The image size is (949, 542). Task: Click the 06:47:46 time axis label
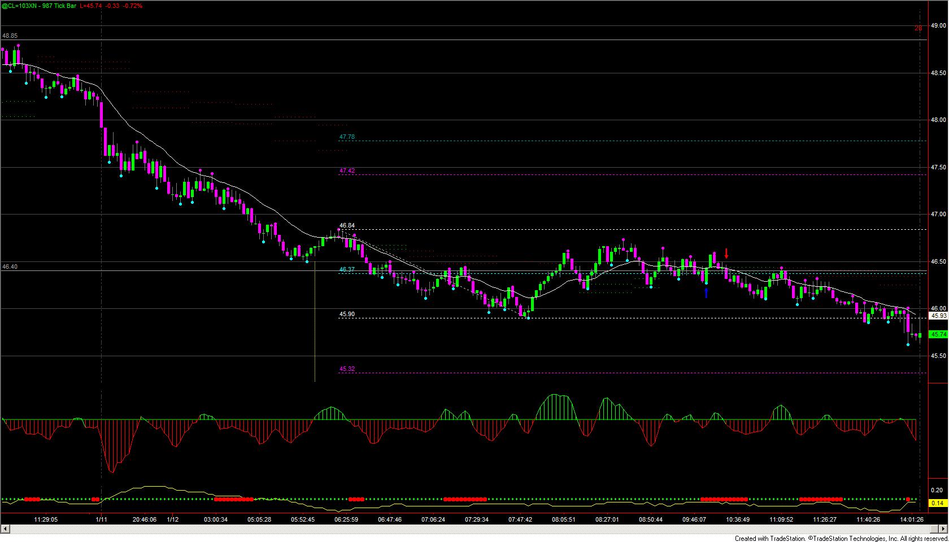pos(390,519)
